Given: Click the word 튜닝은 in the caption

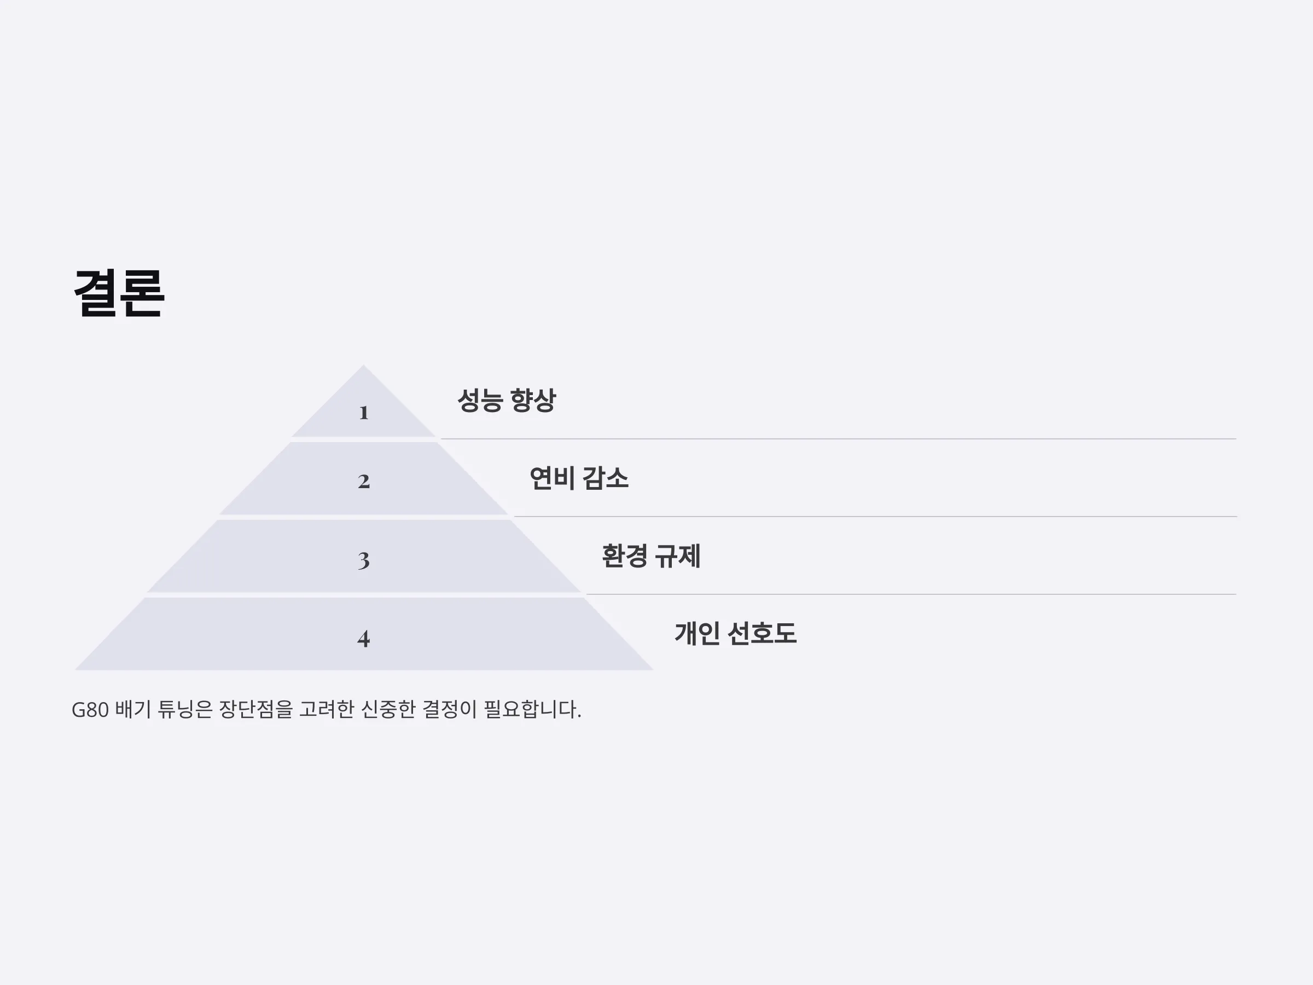Looking at the screenshot, I should click(184, 710).
